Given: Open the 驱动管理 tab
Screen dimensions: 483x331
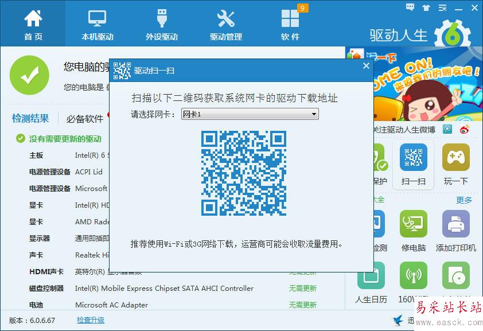Looking at the screenshot, I should click(226, 25).
